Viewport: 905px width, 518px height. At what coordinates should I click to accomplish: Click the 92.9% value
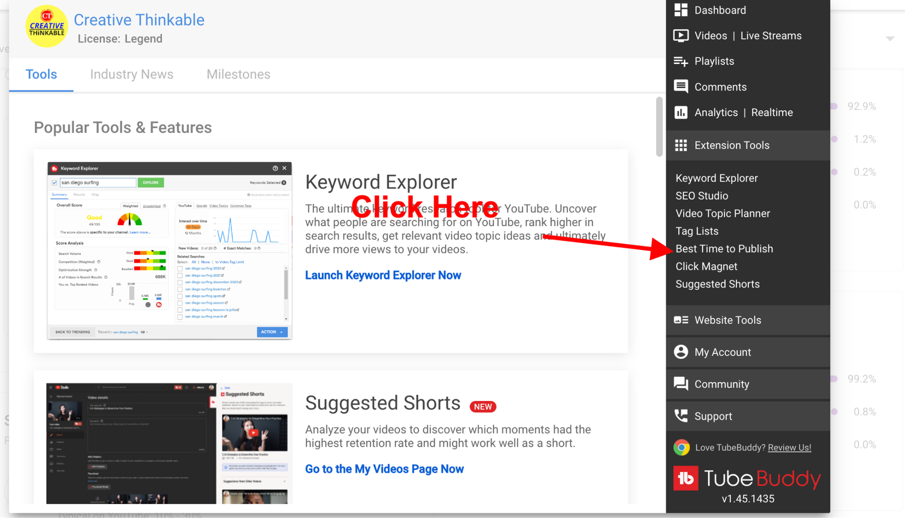(x=861, y=106)
